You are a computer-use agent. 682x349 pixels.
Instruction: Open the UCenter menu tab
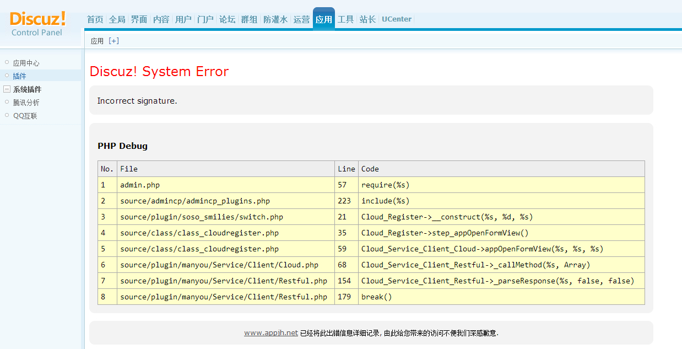pos(397,19)
